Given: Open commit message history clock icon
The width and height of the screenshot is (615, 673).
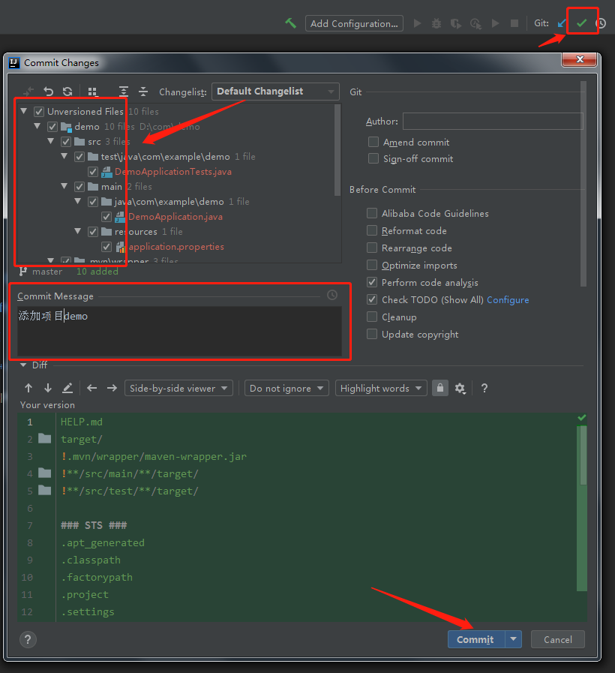Looking at the screenshot, I should (332, 295).
